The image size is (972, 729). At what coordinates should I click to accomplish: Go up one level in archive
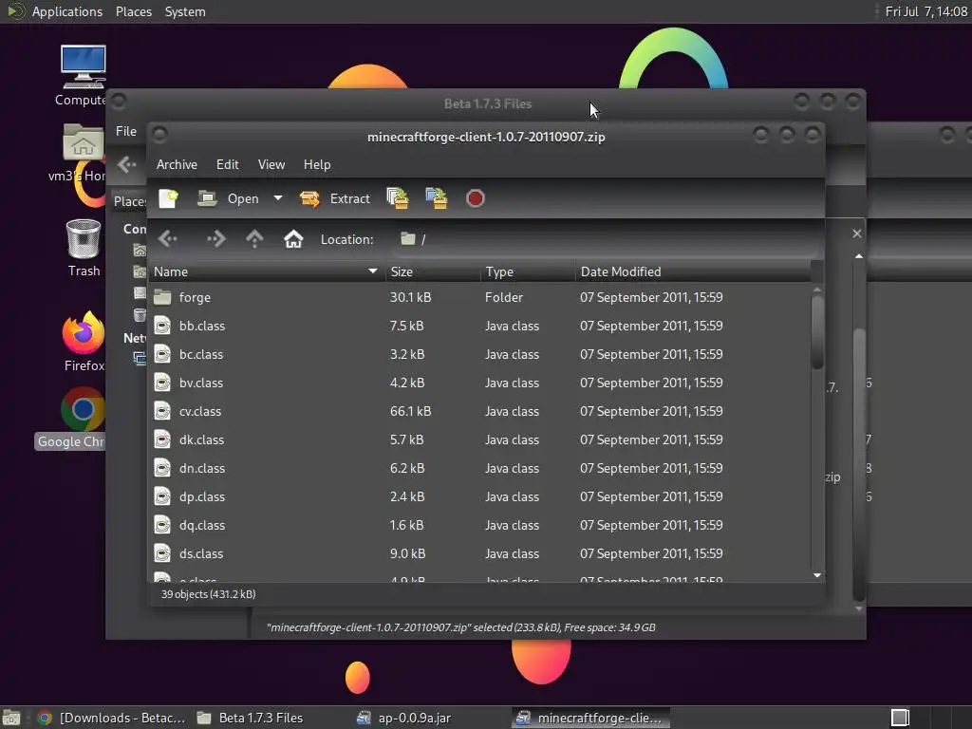254,238
